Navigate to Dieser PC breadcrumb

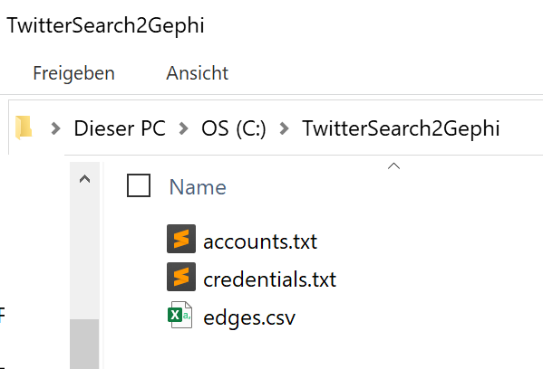(120, 128)
